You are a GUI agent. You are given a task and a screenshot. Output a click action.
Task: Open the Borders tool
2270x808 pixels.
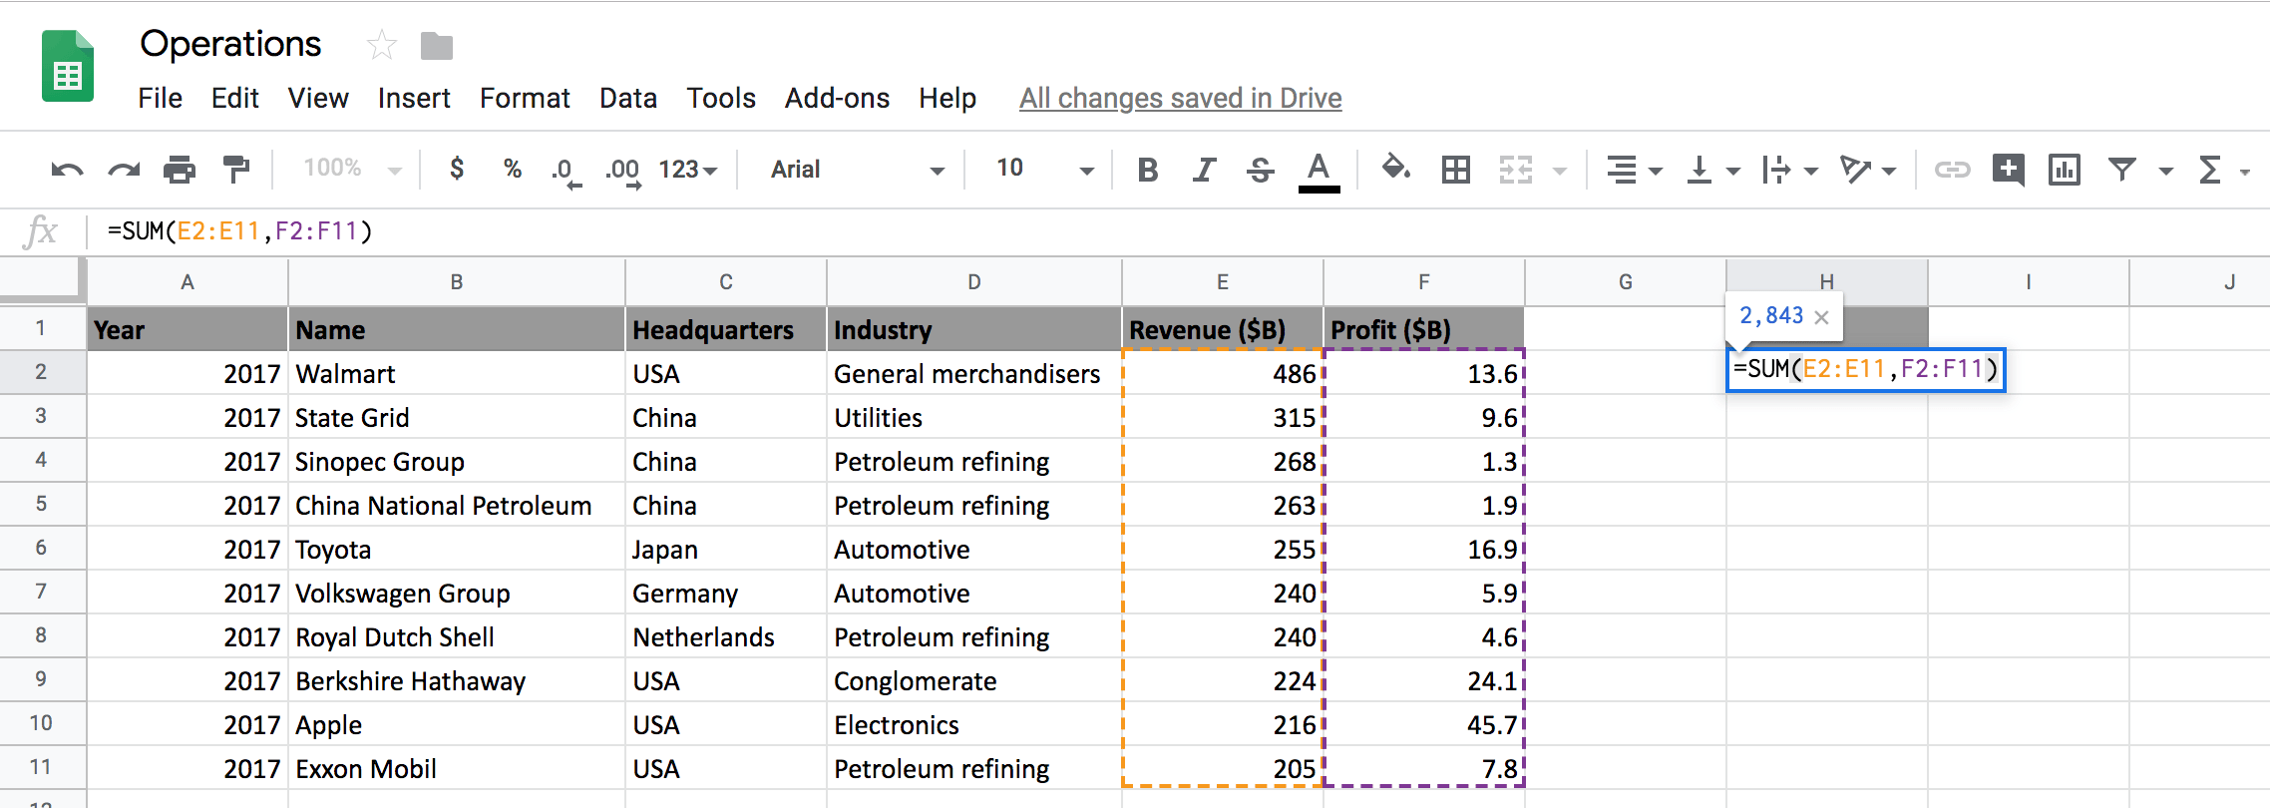(1456, 170)
